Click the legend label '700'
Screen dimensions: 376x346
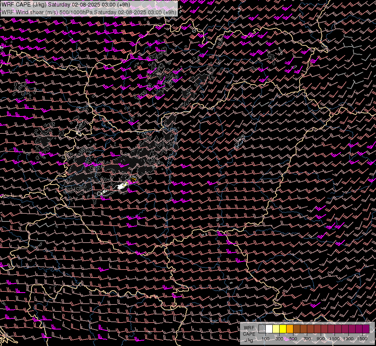[307, 339]
